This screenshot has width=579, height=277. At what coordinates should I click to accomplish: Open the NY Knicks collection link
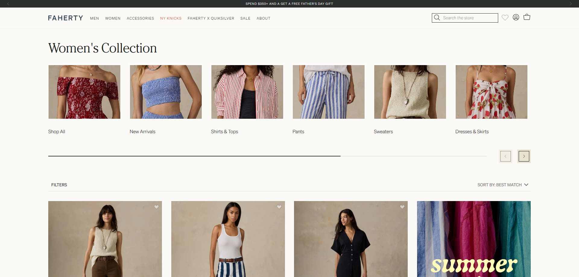(x=171, y=18)
